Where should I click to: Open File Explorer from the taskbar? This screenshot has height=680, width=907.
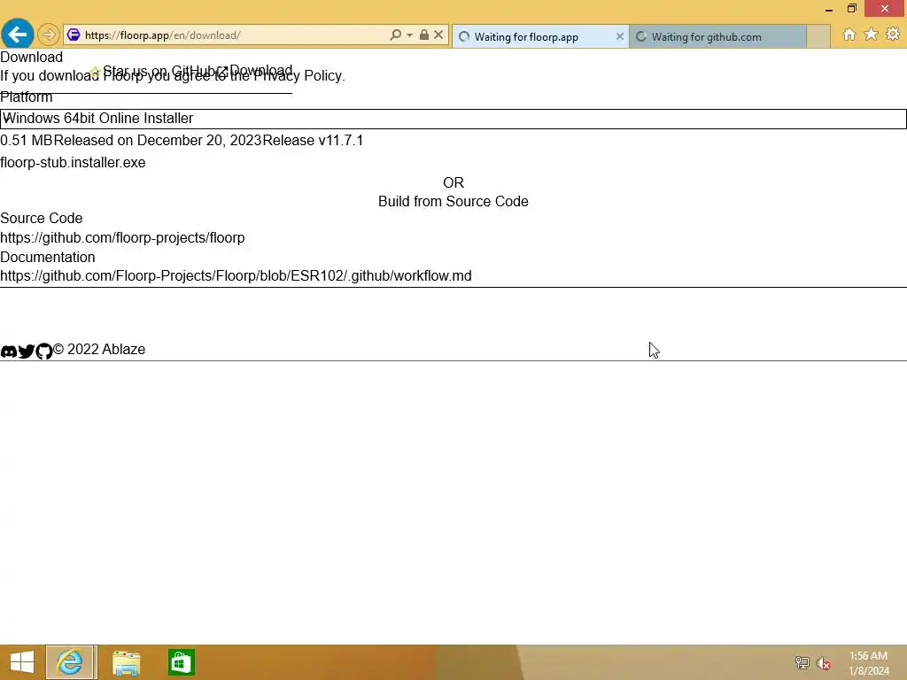[126, 662]
